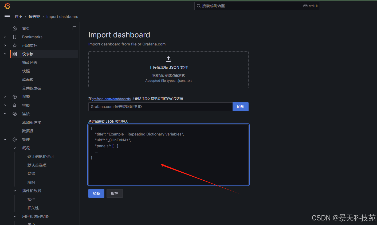Screen dimensions: 377x225
Task: Expand the Bookmarks section chevron
Action: [x=5, y=37]
